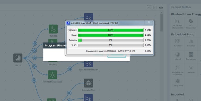
Task: Click the 'Verify' label in J-Link dialog
Action: click(x=74, y=45)
